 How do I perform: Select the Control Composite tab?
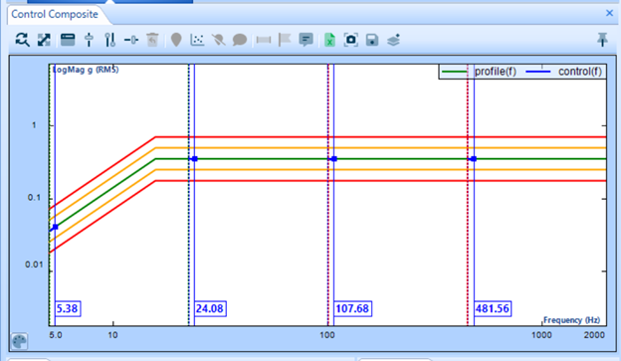tap(55, 14)
